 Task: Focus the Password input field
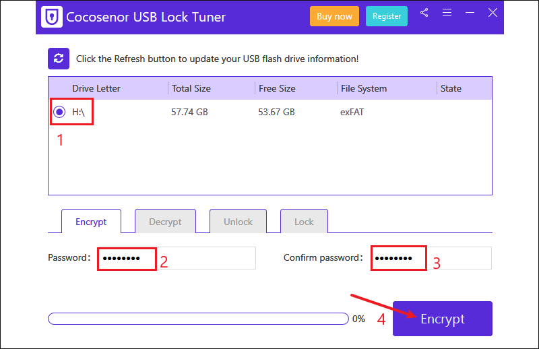[x=177, y=258]
